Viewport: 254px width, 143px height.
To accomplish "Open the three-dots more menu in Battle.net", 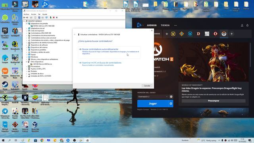I will coord(175,25).
